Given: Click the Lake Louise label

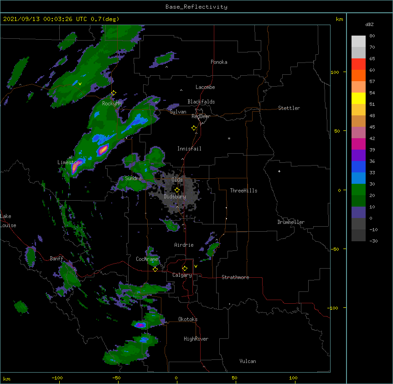Looking at the screenshot, I should pos(8,221).
